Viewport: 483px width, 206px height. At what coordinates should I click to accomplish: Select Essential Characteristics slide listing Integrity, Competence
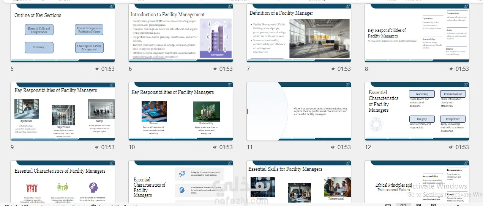181,182
